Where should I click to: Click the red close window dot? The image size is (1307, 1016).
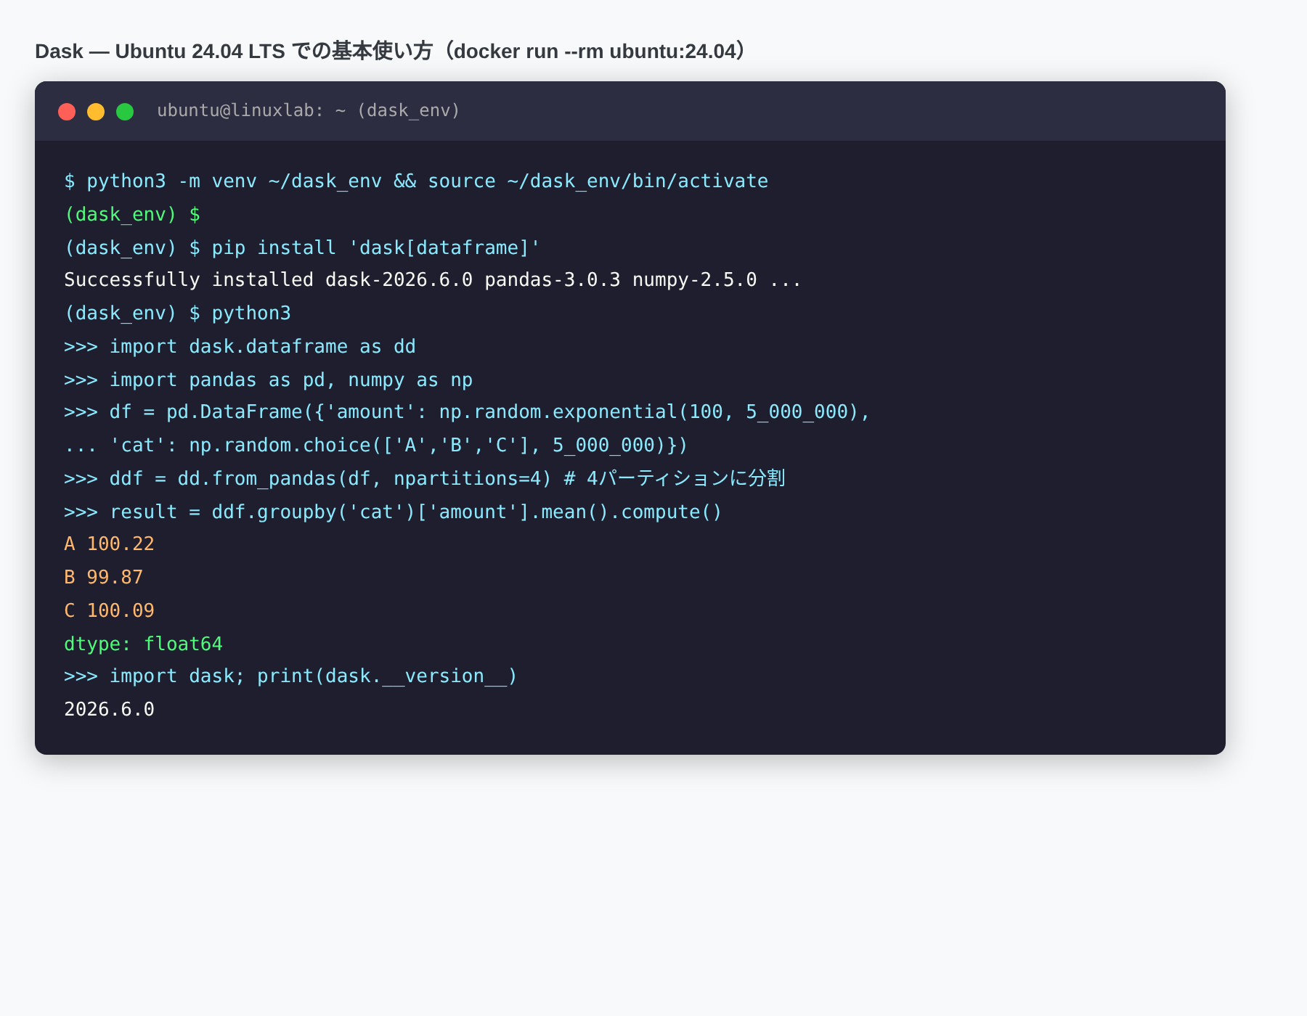(x=67, y=111)
